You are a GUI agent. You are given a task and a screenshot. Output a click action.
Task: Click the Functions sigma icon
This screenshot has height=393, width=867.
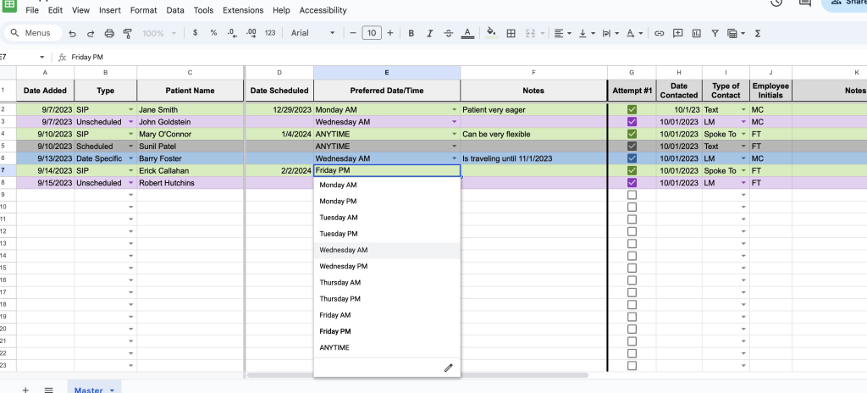(x=758, y=33)
